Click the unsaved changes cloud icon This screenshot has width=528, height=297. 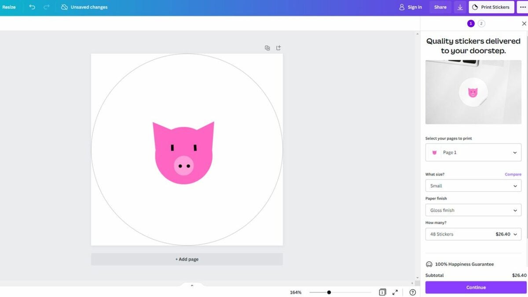point(64,7)
